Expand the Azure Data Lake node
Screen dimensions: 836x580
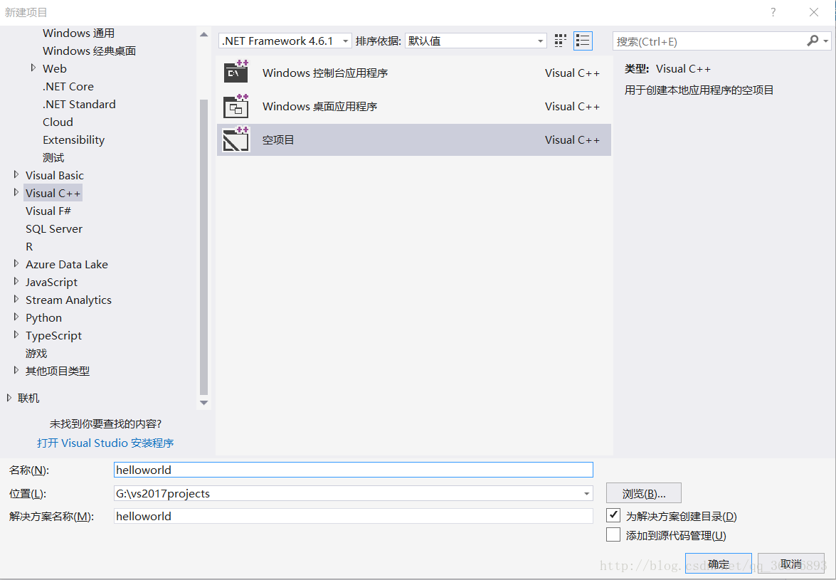[x=16, y=264]
